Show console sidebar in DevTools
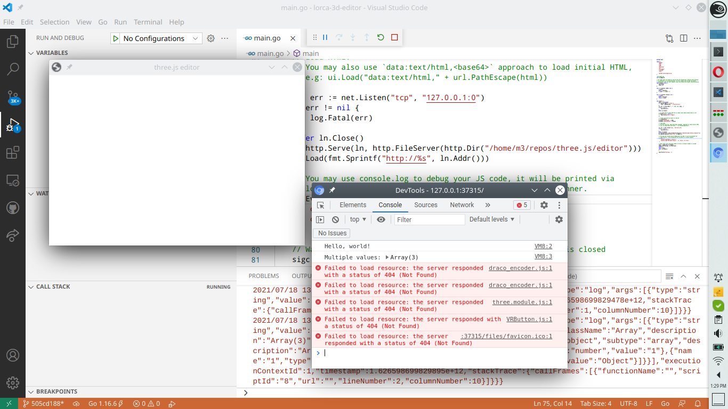Viewport: 728px width, 409px height. pos(320,219)
